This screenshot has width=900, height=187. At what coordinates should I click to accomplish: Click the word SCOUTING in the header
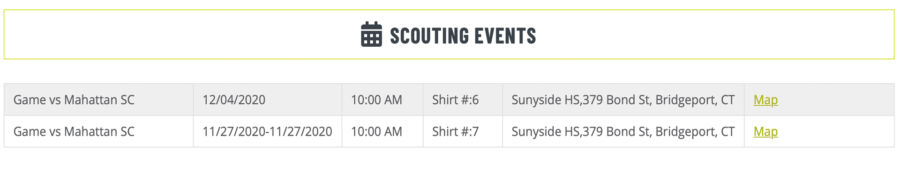pos(429,36)
